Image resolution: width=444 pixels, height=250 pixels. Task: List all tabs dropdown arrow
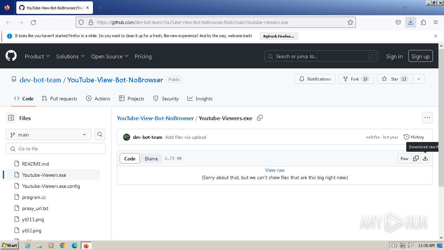click(x=404, y=8)
